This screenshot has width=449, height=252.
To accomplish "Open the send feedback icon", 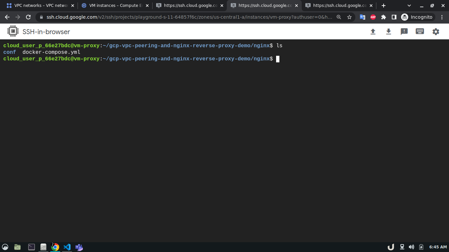I will click(404, 31).
